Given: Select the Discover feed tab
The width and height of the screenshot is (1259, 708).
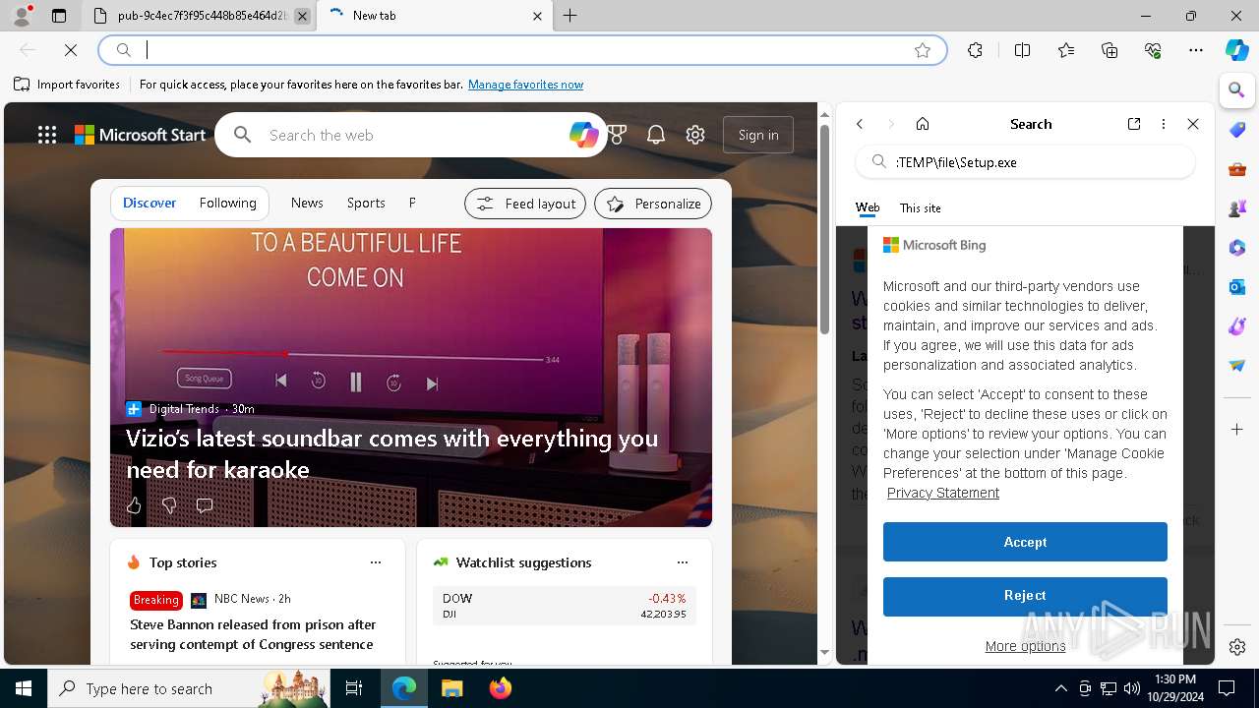Looking at the screenshot, I should pyautogui.click(x=150, y=203).
